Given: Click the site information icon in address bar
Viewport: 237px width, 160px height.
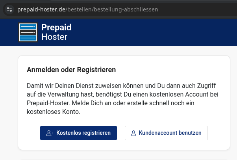Looking at the screenshot, I should [9, 9].
